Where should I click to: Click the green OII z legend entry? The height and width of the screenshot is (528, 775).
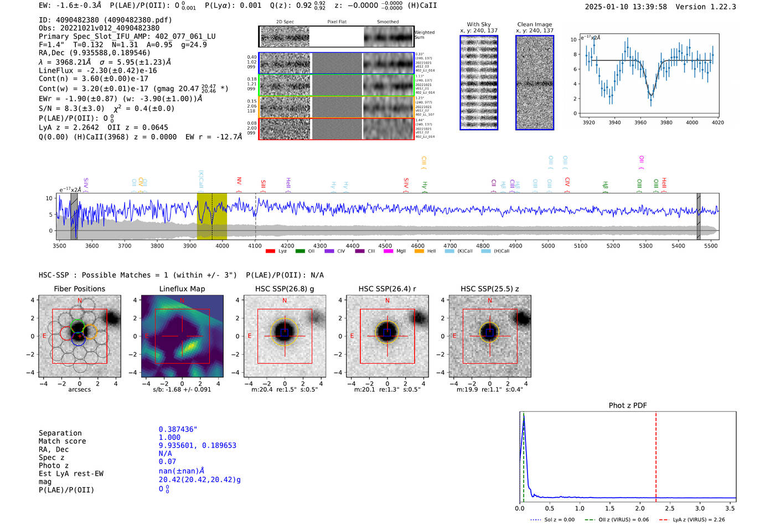617,520
